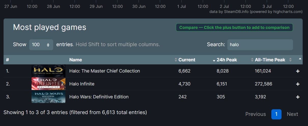Viewport: 308px width, 126px height.
Task: Open the Show entries count dropdown
Action: pyautogui.click(x=41, y=45)
